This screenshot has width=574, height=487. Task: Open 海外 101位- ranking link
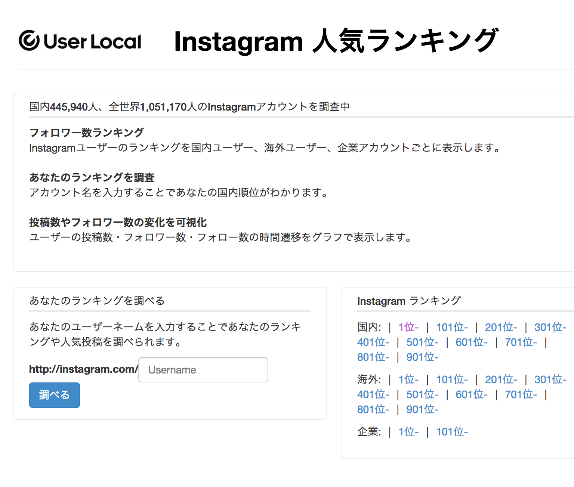point(452,379)
